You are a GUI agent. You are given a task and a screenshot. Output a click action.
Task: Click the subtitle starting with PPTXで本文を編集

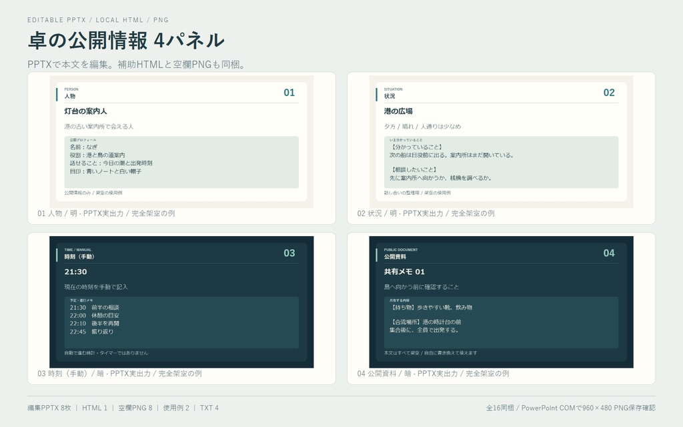(137, 65)
